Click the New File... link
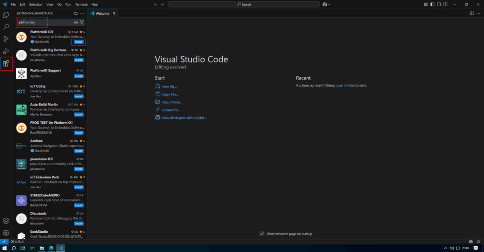 (169, 87)
